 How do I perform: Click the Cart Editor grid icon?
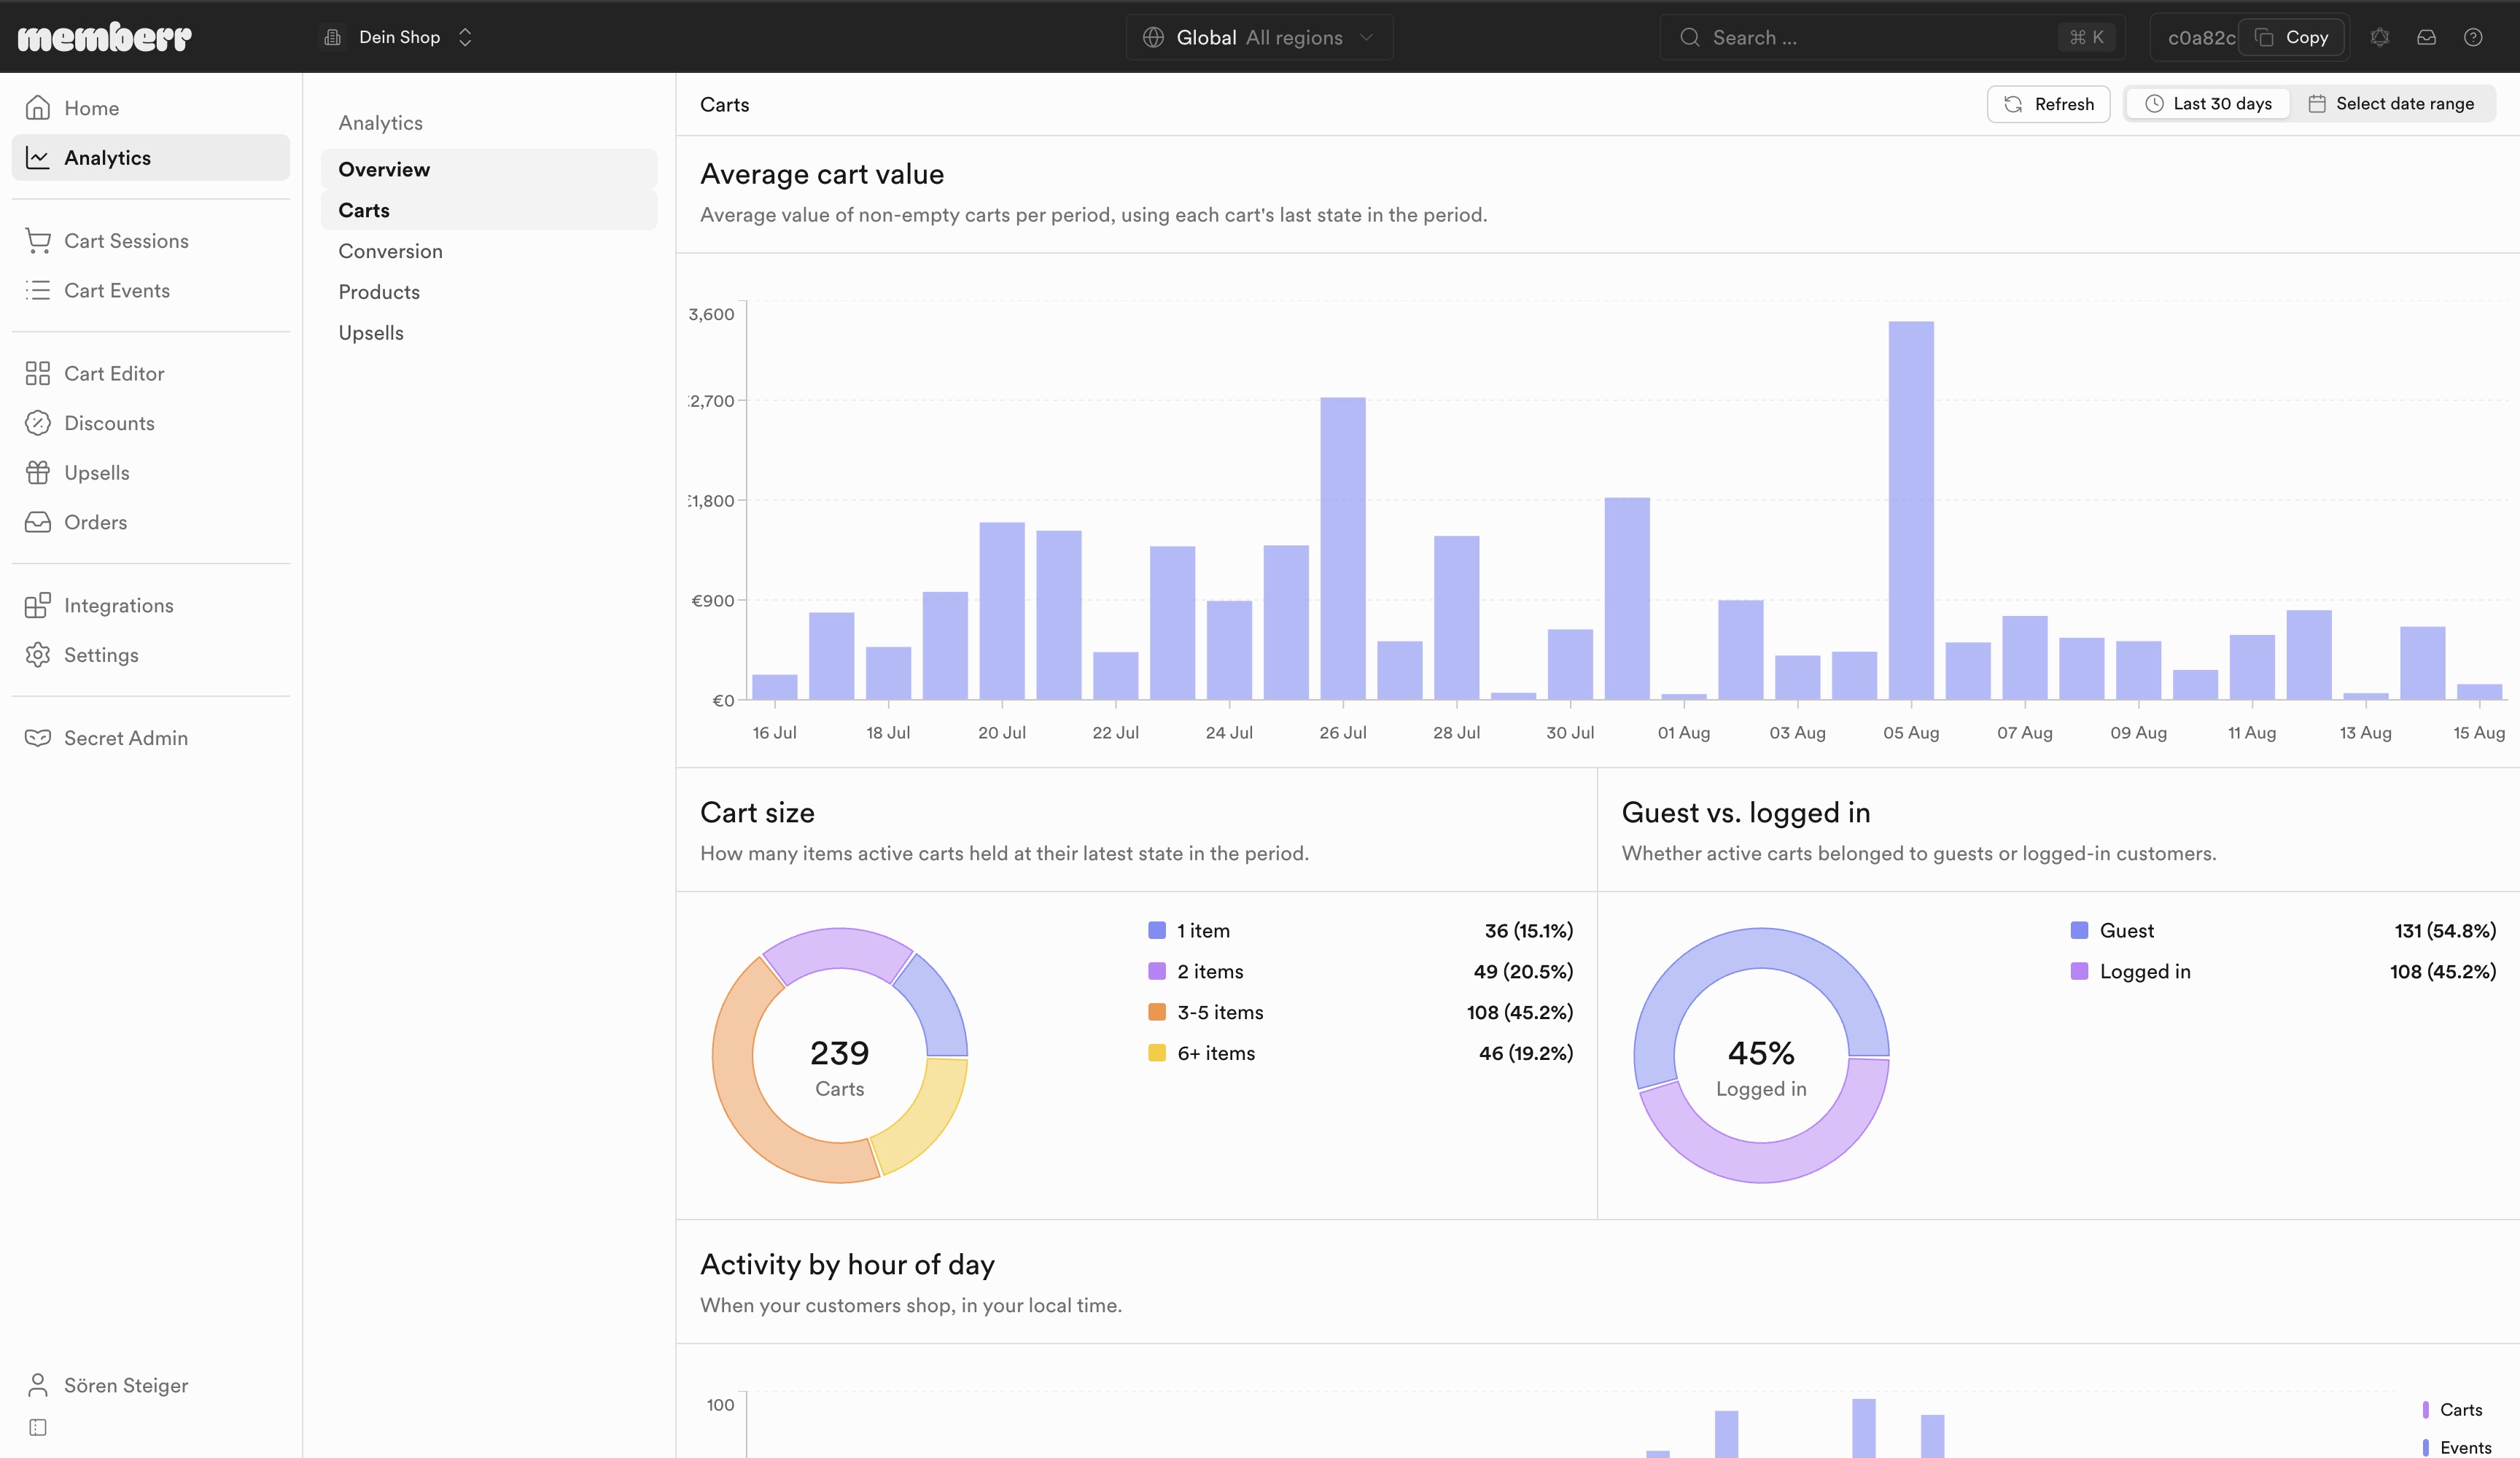coord(38,374)
